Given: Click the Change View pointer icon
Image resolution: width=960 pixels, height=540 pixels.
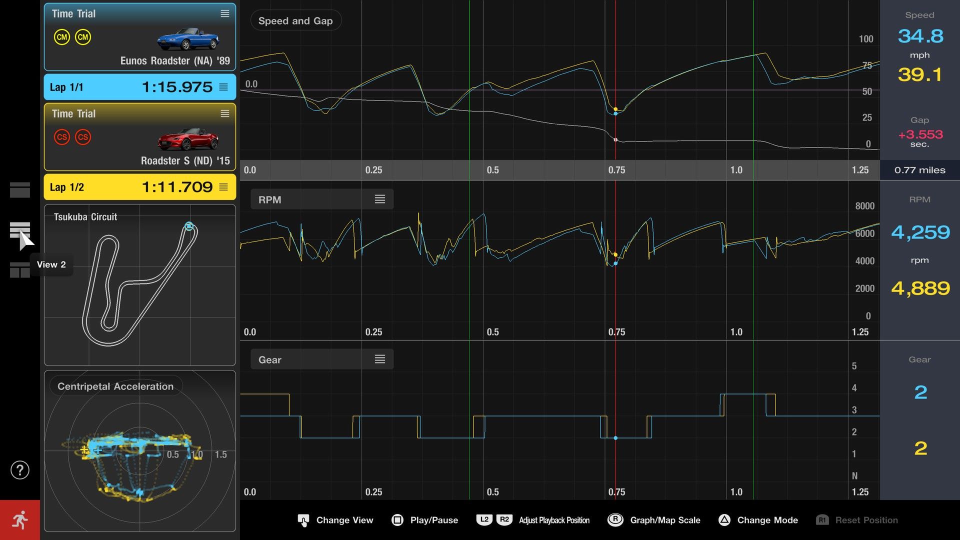Looking at the screenshot, I should coord(303,520).
